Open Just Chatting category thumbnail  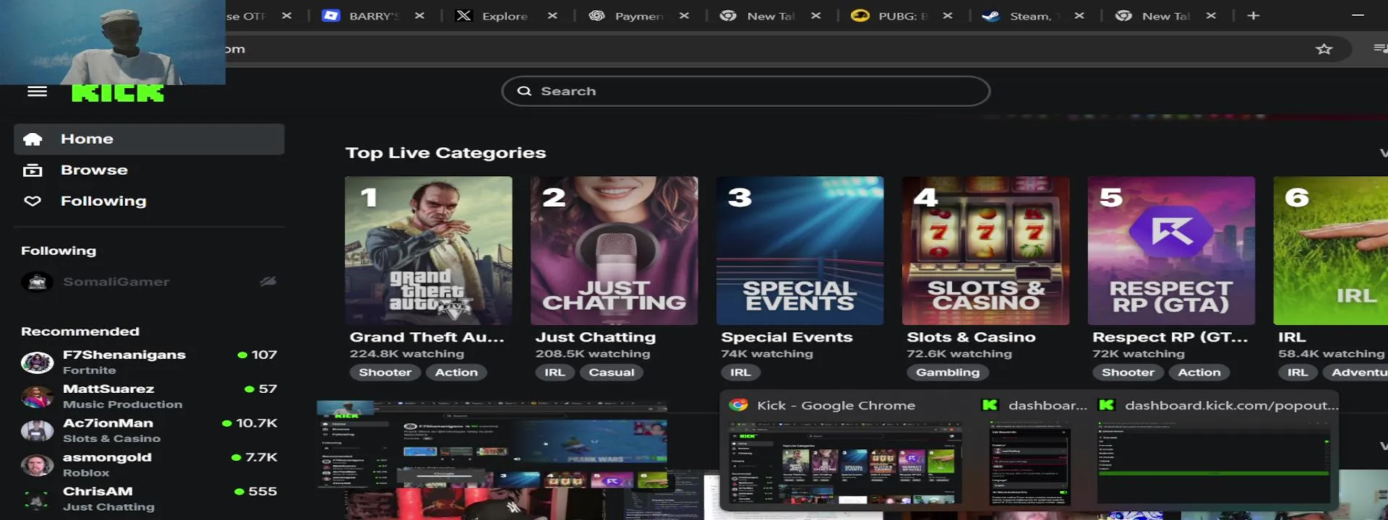(614, 251)
